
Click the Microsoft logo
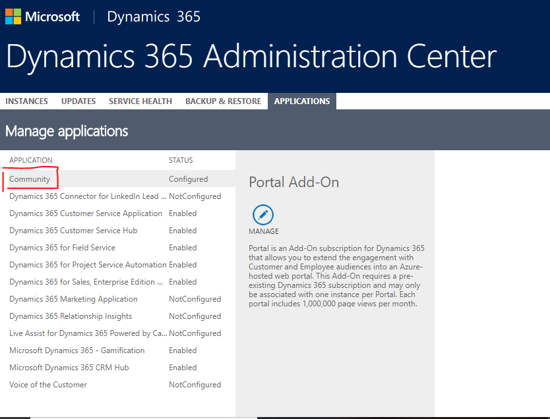[42, 16]
